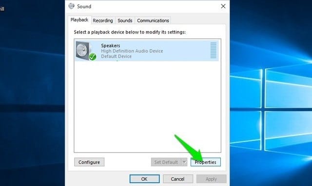Open speaker Properties
312x186 pixels.
coord(206,162)
